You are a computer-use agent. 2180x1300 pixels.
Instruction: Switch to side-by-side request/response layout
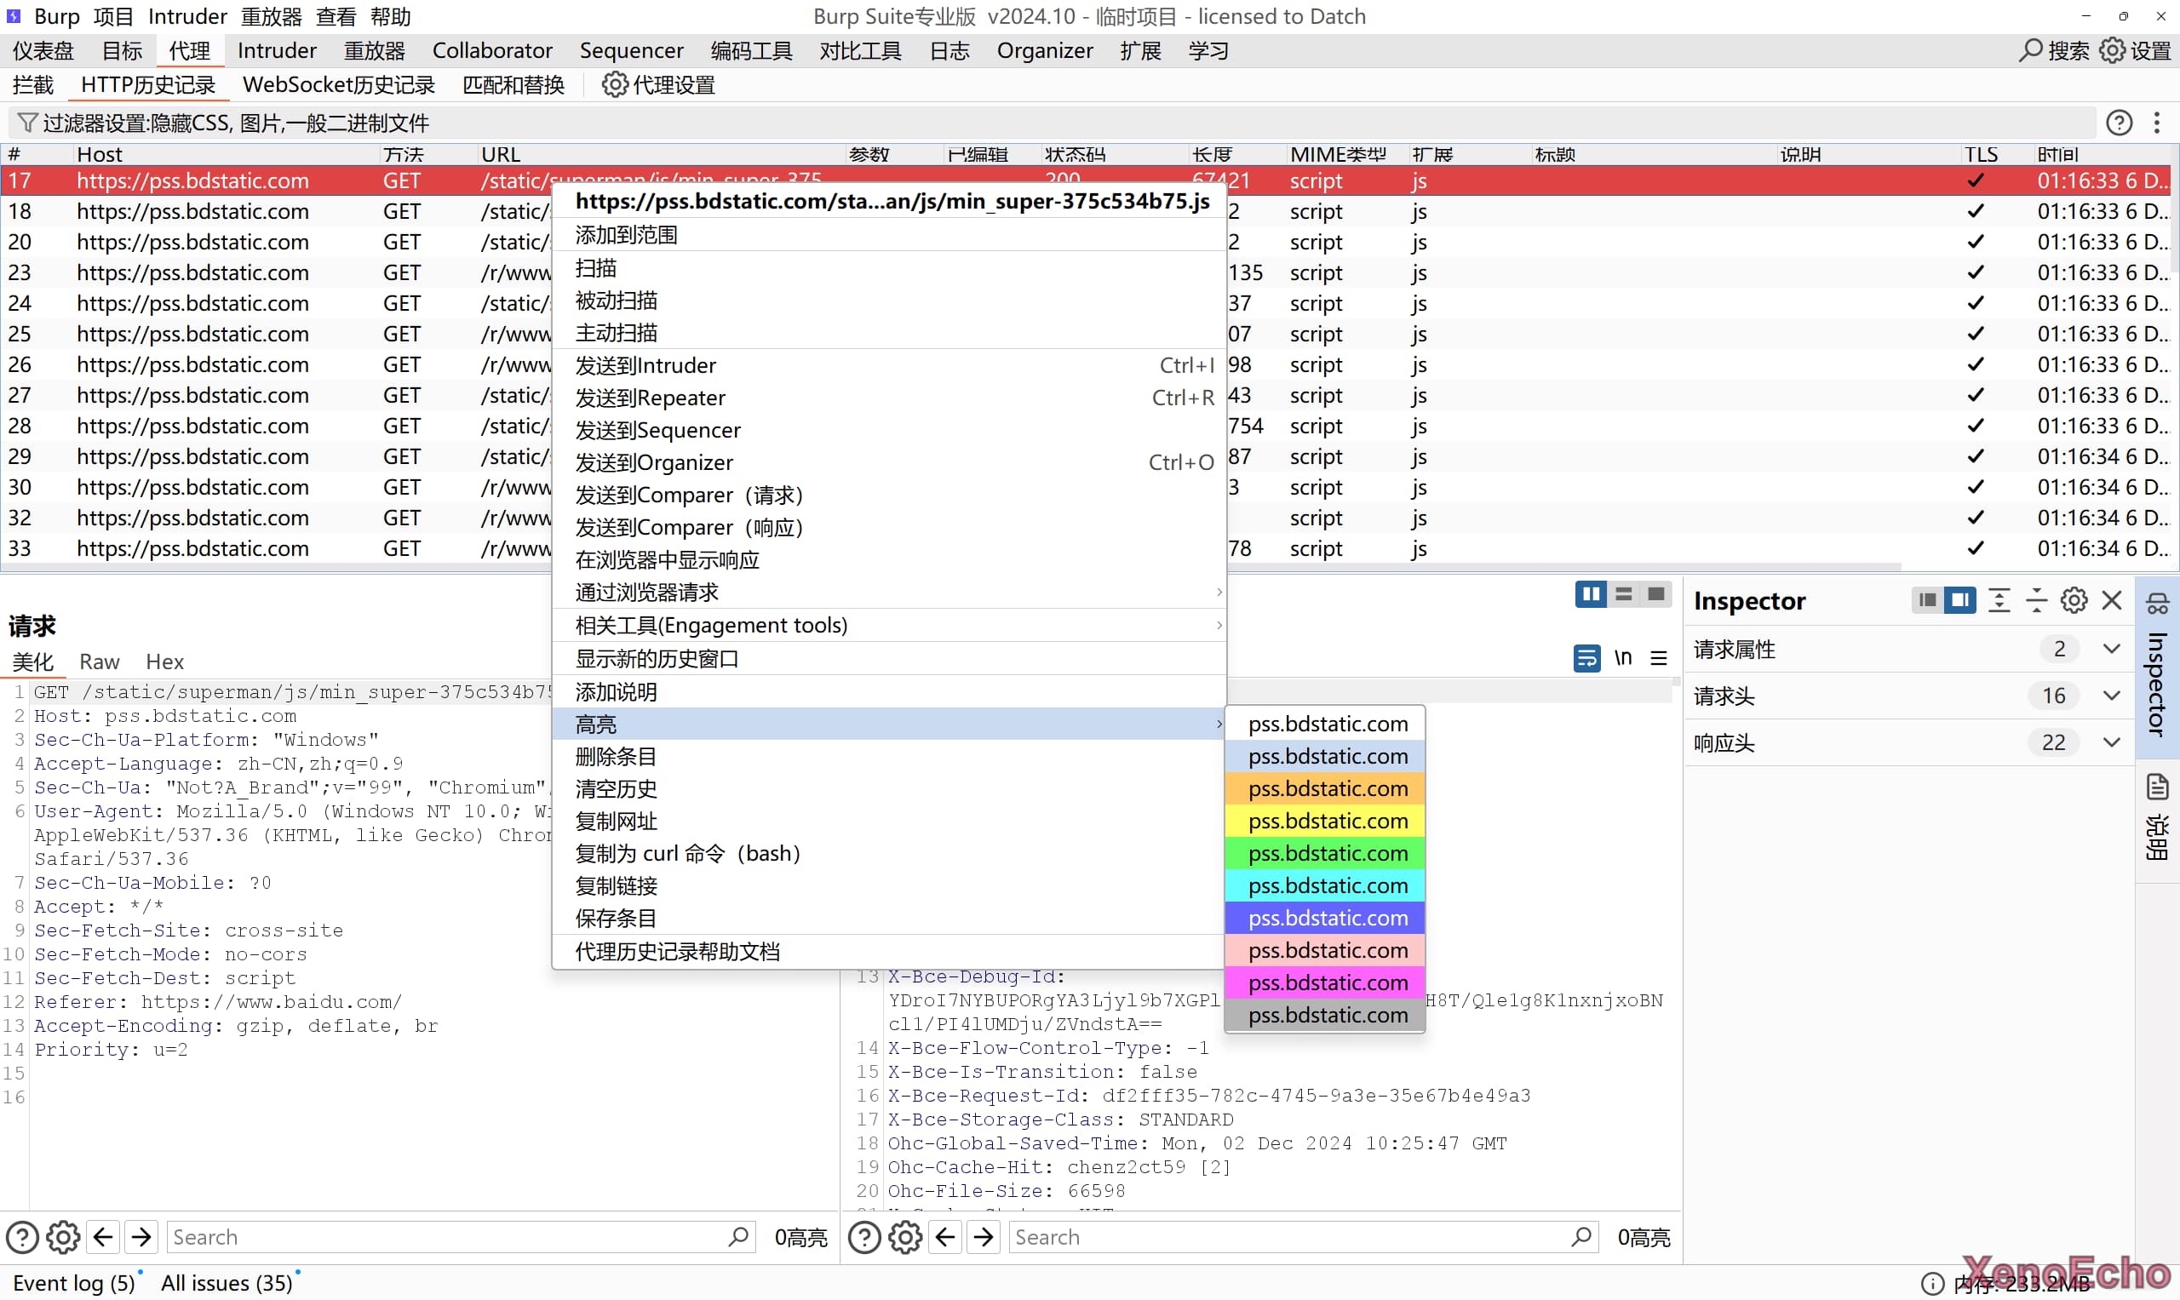[x=1591, y=594]
